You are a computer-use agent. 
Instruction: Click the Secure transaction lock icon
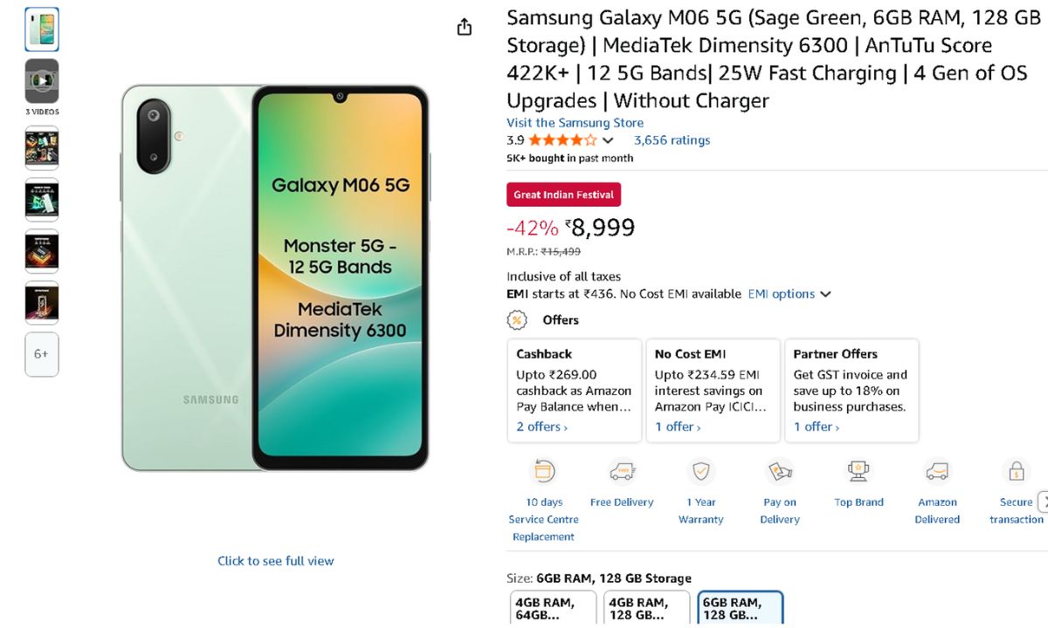click(x=1016, y=472)
